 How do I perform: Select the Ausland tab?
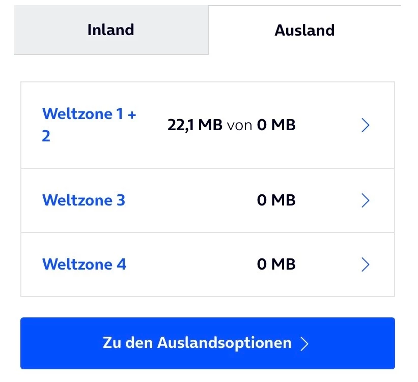click(x=304, y=30)
